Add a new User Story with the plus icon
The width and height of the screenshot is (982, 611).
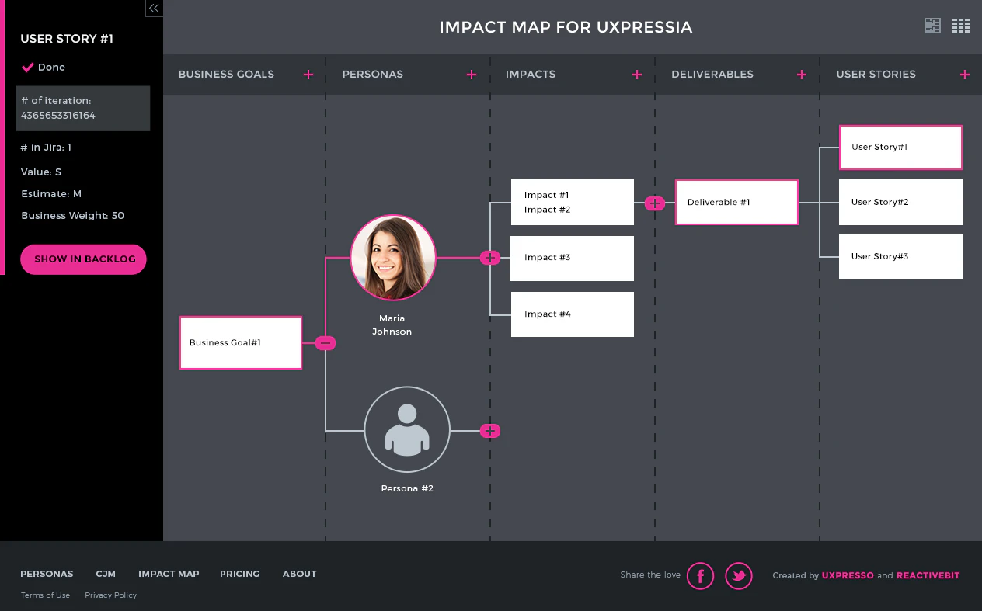point(965,74)
